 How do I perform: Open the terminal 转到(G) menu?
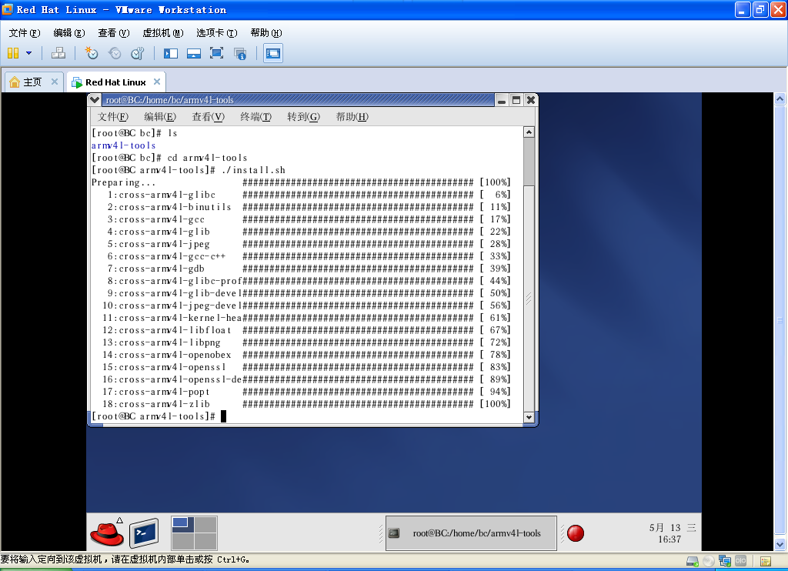coord(303,117)
